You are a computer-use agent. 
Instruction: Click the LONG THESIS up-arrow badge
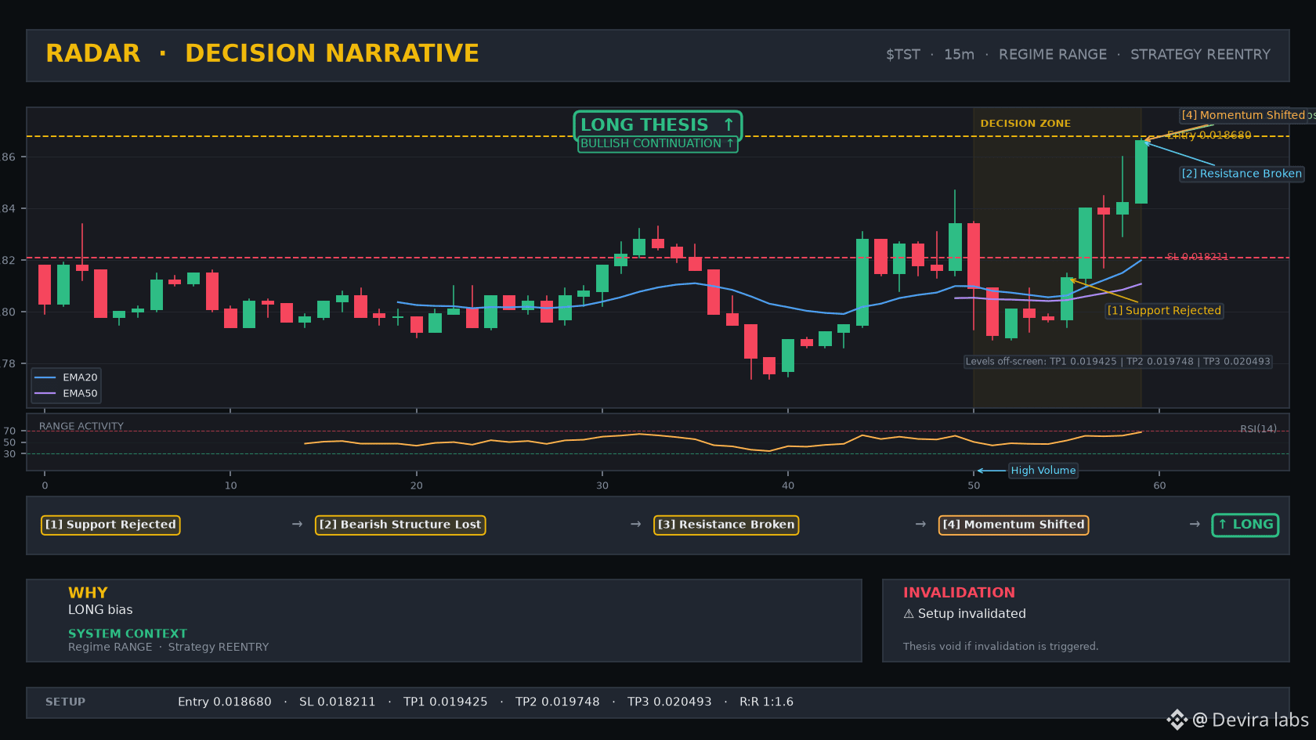[x=657, y=125]
